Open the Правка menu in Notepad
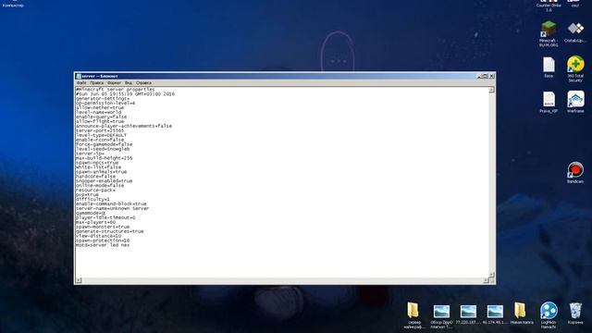Screen dimensions: 592x333 [96, 82]
